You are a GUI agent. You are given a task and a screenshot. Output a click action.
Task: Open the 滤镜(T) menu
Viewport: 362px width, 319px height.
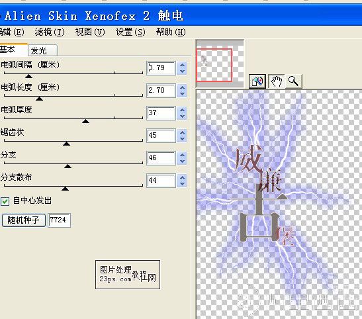click(x=50, y=32)
